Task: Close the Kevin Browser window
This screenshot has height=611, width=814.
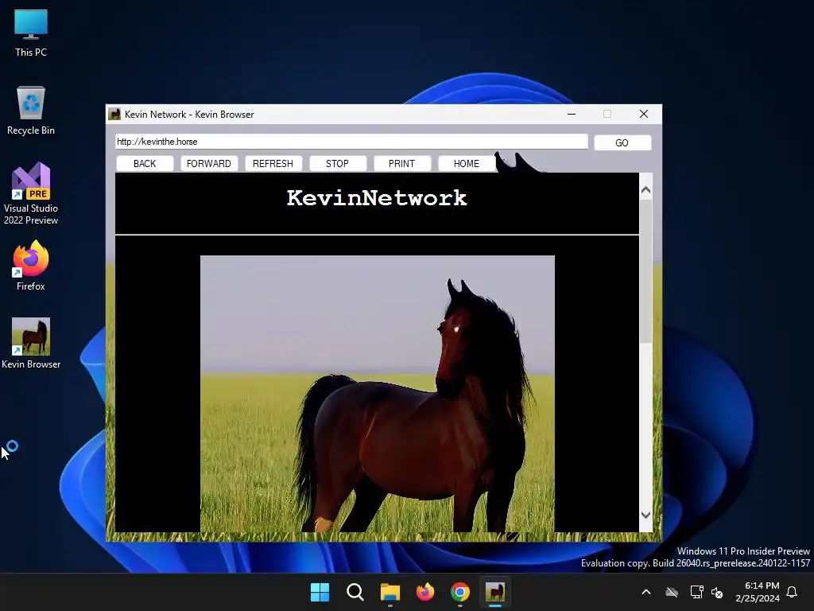Action: point(644,114)
